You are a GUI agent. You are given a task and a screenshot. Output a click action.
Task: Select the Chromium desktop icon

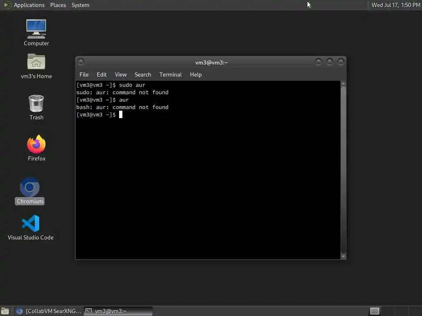tap(30, 191)
